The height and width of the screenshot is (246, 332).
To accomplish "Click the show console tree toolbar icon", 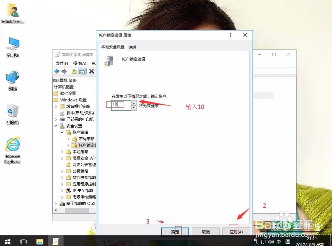I will [82, 71].
